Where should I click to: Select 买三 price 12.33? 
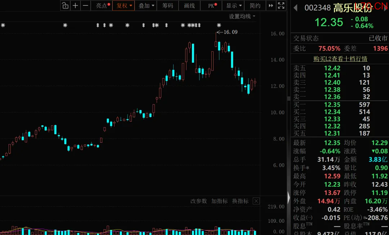(x=332, y=119)
